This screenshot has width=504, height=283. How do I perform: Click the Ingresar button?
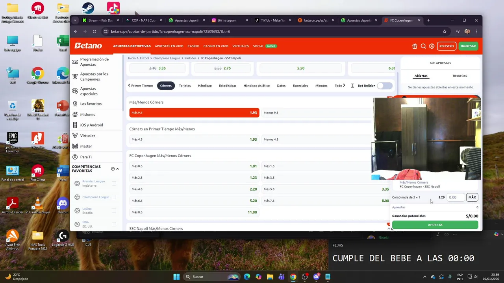coord(468,46)
